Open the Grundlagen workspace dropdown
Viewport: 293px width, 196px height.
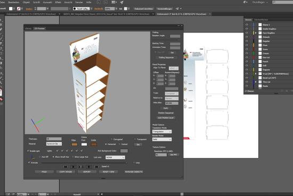(x=260, y=2)
